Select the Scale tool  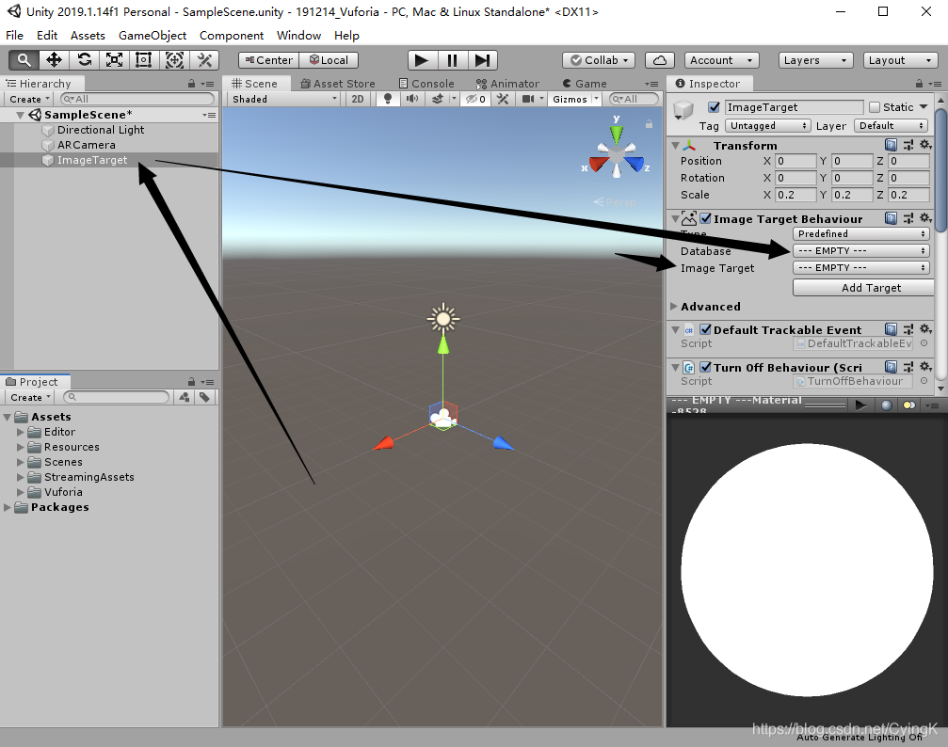(x=114, y=60)
